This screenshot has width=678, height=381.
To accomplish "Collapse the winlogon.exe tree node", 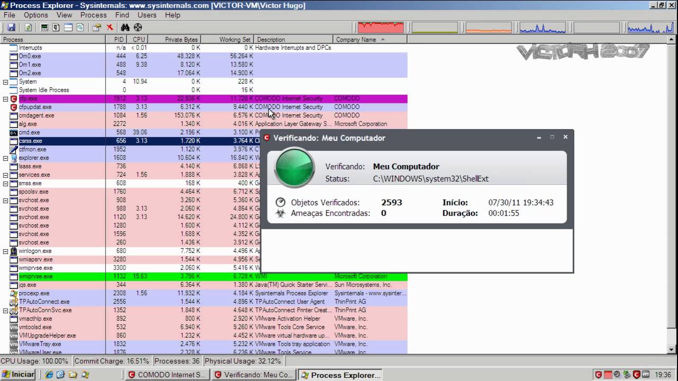I will tap(6, 251).
